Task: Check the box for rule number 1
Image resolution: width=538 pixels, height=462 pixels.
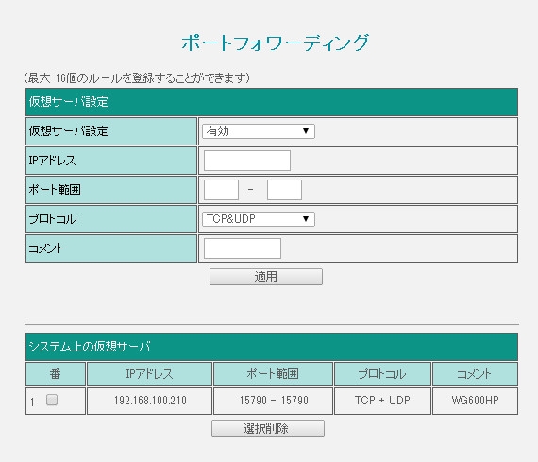Action: pyautogui.click(x=52, y=400)
